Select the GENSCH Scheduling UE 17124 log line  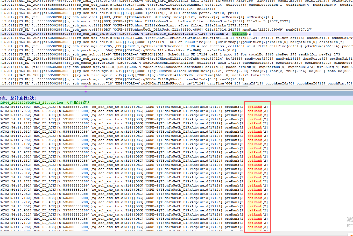pyautogui.click(x=130, y=54)
